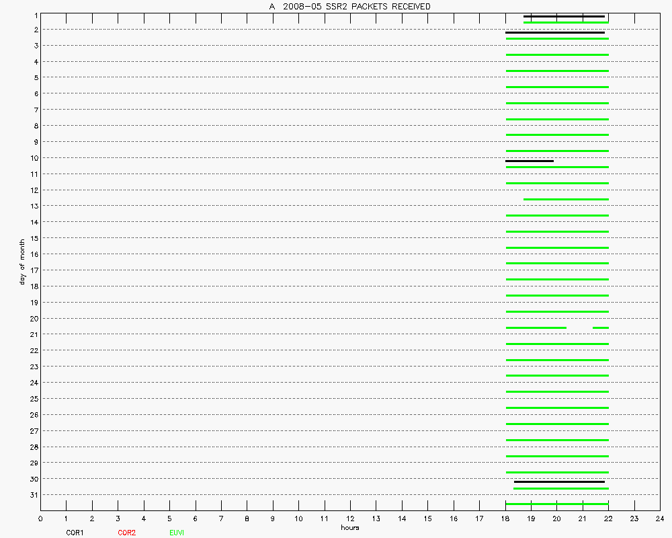Click the topmost black bar beside day 1
This screenshot has height=538, width=672.
(x=564, y=16)
